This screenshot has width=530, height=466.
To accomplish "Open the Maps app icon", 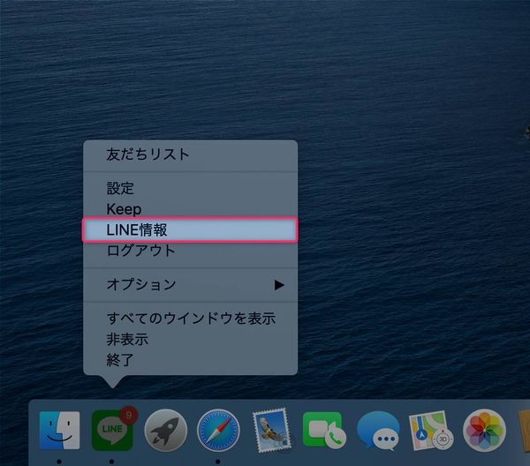I will [x=431, y=430].
